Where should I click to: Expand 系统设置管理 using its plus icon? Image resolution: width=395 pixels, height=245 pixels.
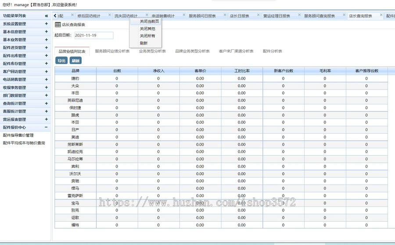(x=47, y=24)
